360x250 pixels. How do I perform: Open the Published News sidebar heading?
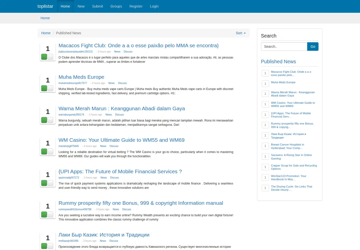pyautogui.click(x=278, y=61)
